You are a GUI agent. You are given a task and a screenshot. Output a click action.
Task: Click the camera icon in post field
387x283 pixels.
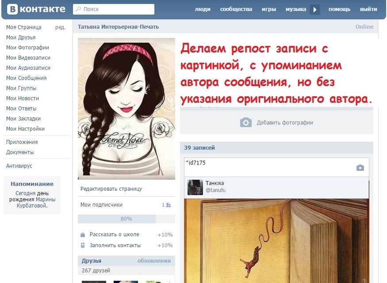360,168
